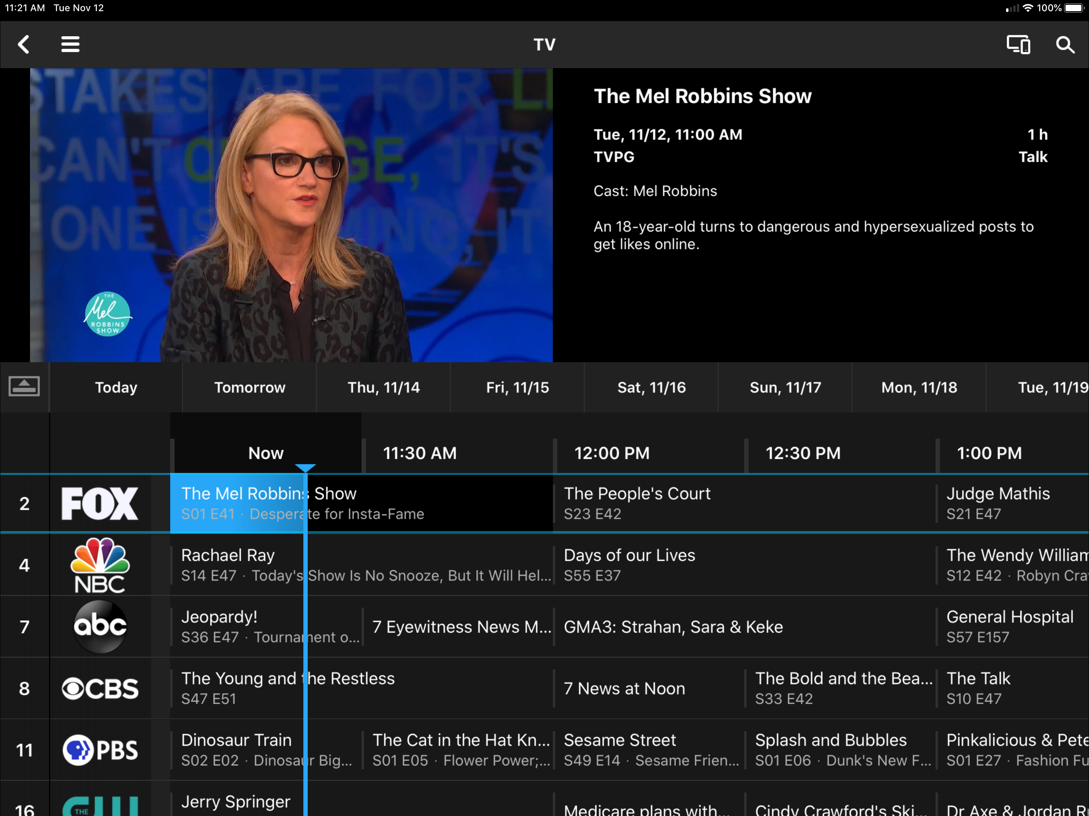The width and height of the screenshot is (1089, 816).
Task: Open 7 News at Noon listing
Action: click(x=649, y=688)
